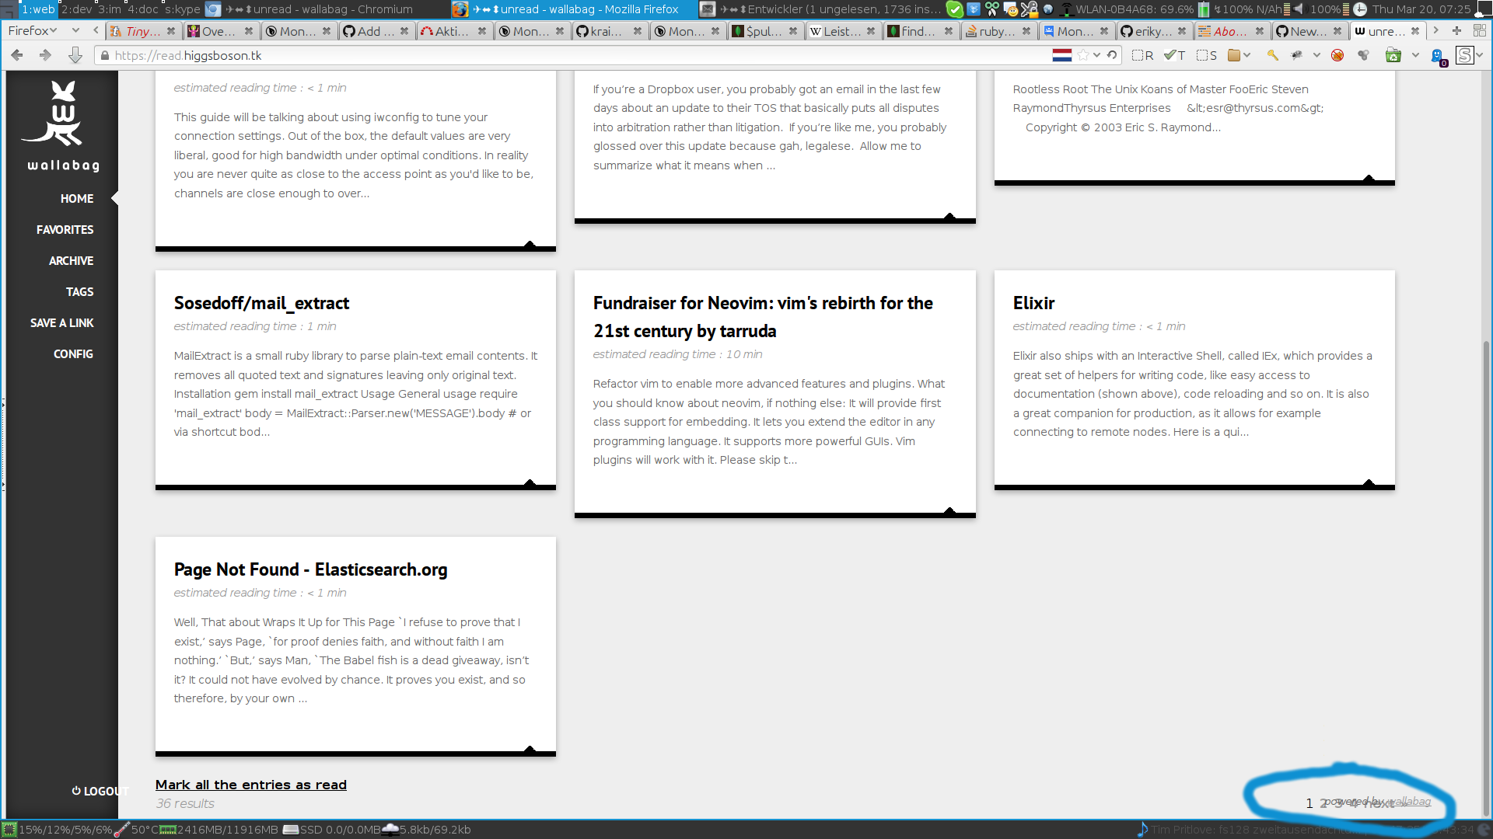1493x839 pixels.
Task: Click the wallabag logo in the sidebar
Action: pyautogui.click(x=62, y=126)
